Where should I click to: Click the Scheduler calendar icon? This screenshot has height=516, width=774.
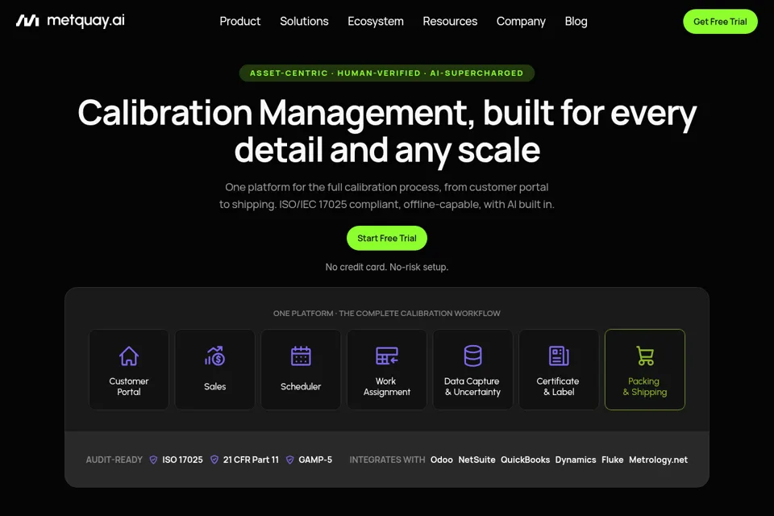[x=301, y=356]
